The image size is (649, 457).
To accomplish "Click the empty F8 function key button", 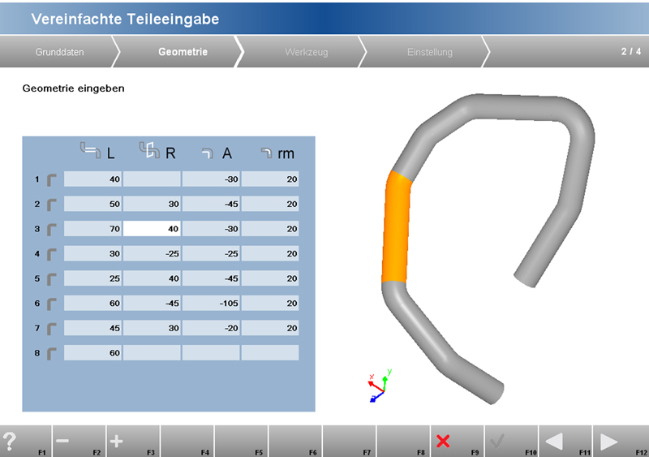I will point(403,442).
